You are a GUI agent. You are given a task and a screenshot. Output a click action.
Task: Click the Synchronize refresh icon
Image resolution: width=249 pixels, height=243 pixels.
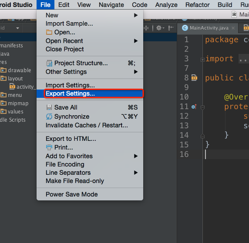tap(49, 117)
